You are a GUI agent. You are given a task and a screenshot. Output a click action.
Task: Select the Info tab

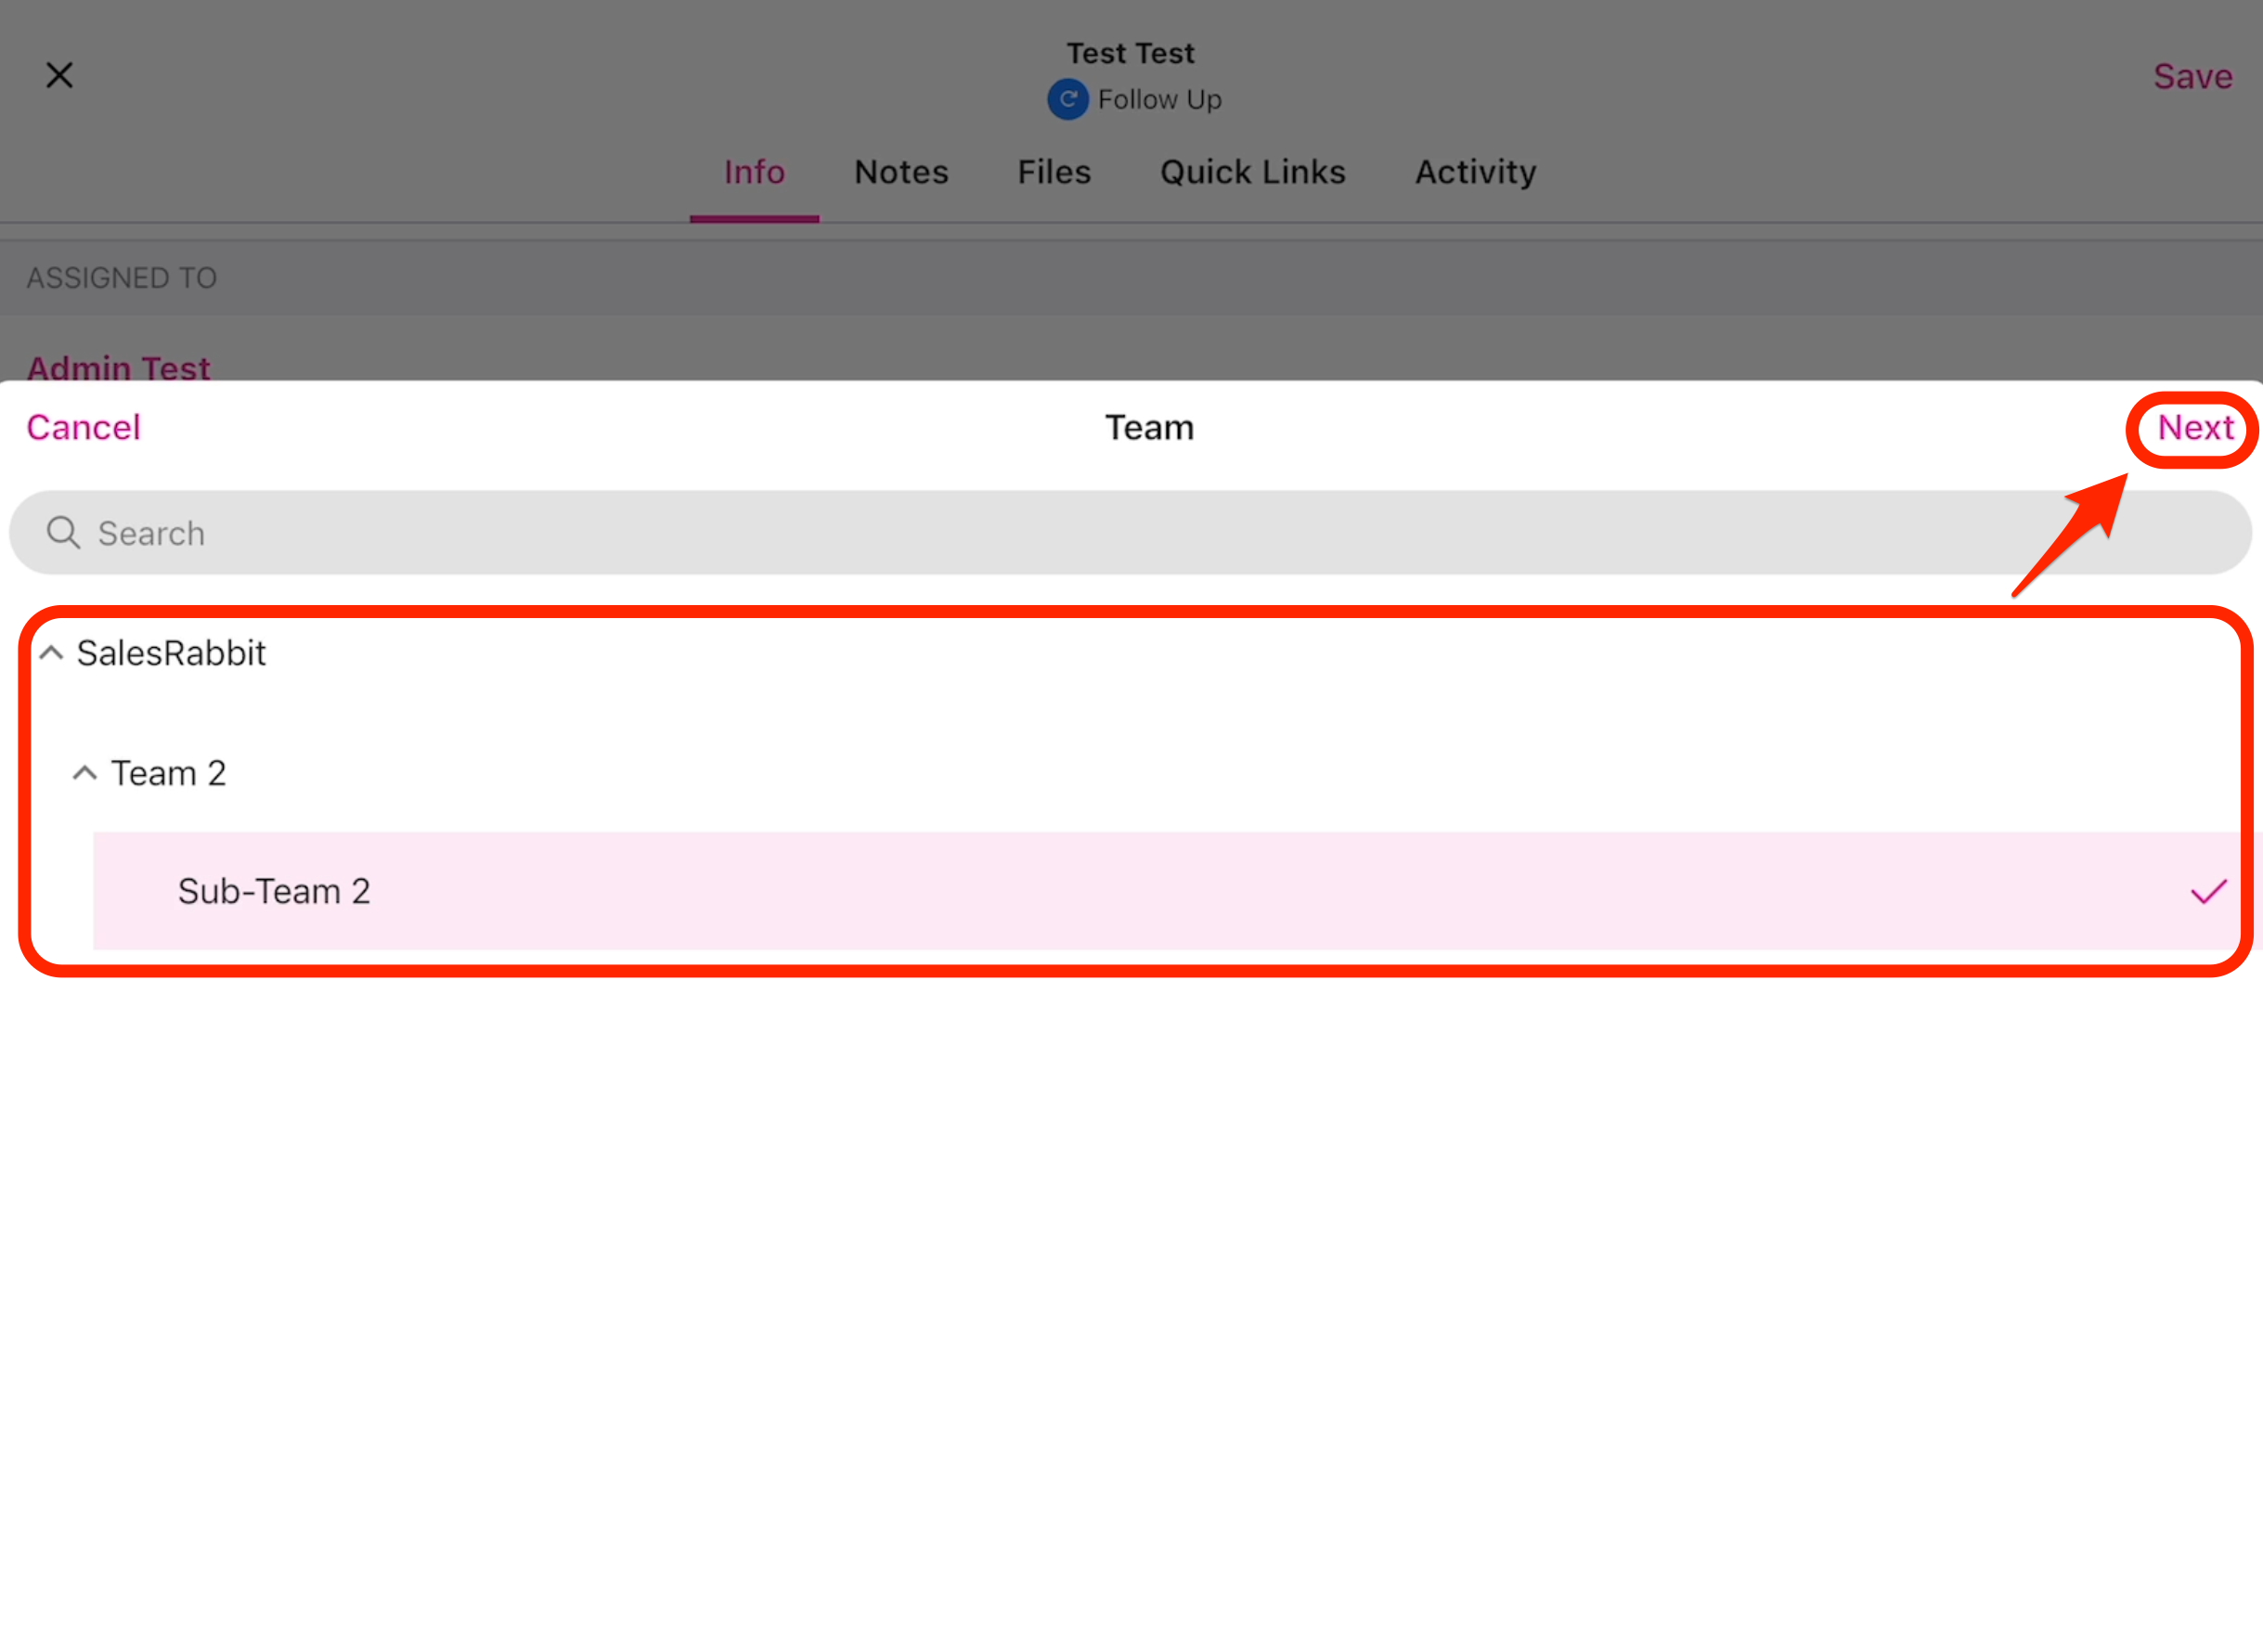(754, 172)
